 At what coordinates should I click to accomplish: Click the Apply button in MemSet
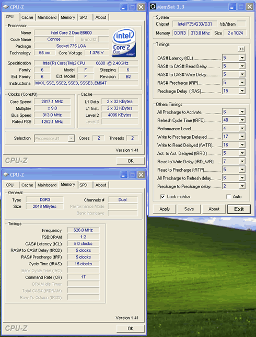[165, 209]
